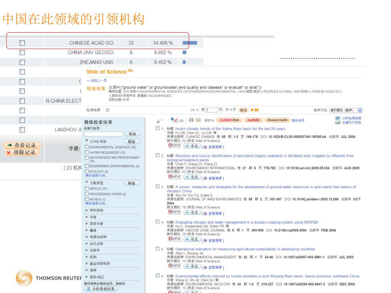Save to ResearcherID button
Image resolution: width=391 pixels, height=293 pixels.
(277, 120)
